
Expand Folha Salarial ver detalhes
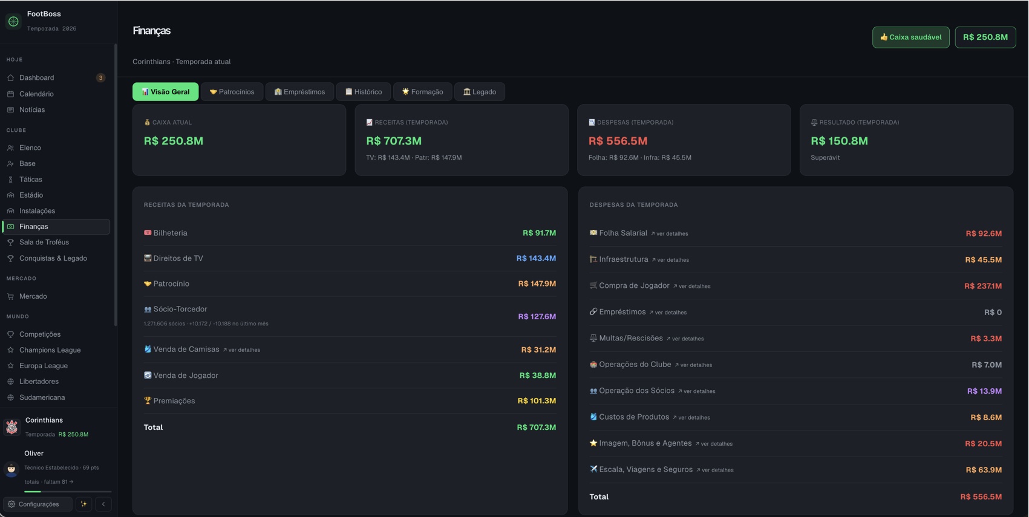click(670, 233)
